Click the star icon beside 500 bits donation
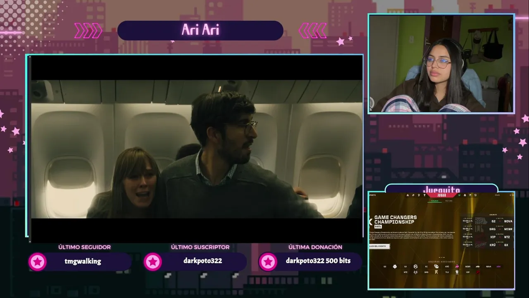529x298 pixels. point(268,262)
